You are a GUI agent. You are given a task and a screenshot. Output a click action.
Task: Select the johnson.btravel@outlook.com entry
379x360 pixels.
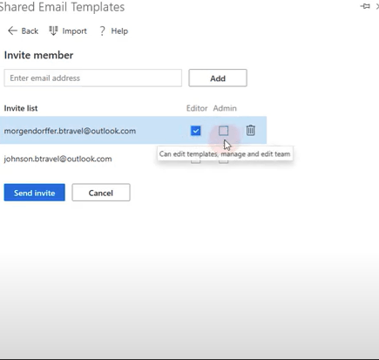pyautogui.click(x=58, y=159)
